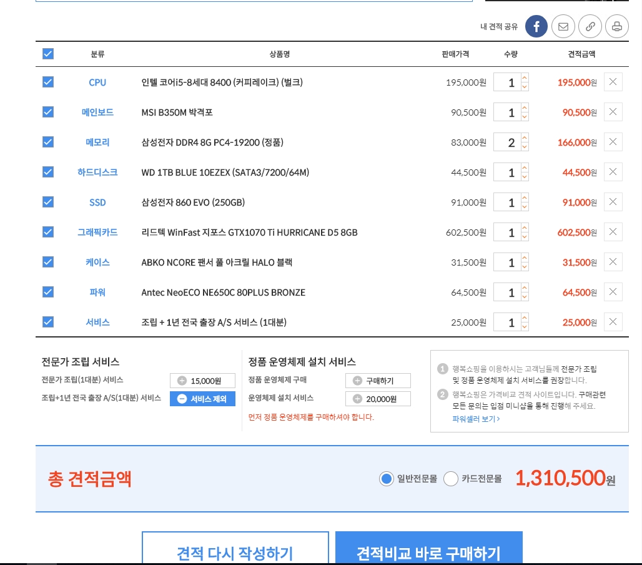Viewport: 642px width, 565px height.
Task: Toggle the select-all checkbox in header
Action: [48, 54]
